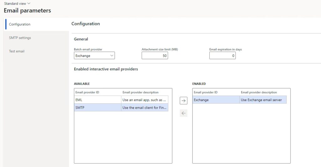The image size is (321, 167).
Task: Click Available list's Email provider description header
Action: click(140, 92)
